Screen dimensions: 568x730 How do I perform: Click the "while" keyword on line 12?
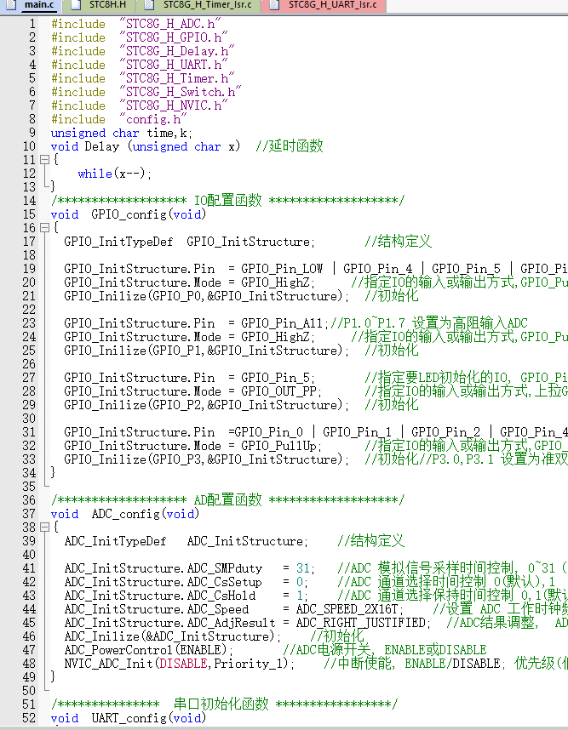pos(95,174)
